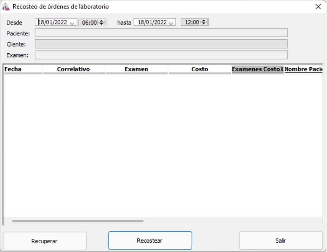Click the Examenes Costo1 column header

click(x=257, y=69)
